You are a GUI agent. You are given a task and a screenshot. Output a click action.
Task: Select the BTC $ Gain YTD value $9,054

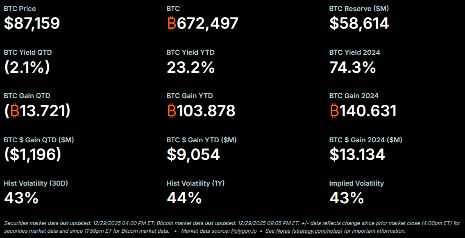193,154
